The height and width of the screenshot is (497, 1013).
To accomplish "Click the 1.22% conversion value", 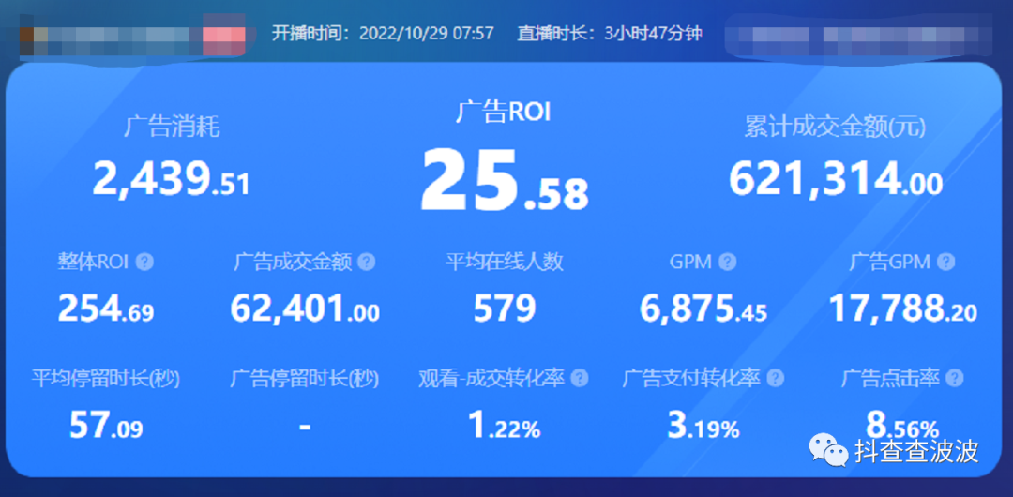I will coord(505,427).
